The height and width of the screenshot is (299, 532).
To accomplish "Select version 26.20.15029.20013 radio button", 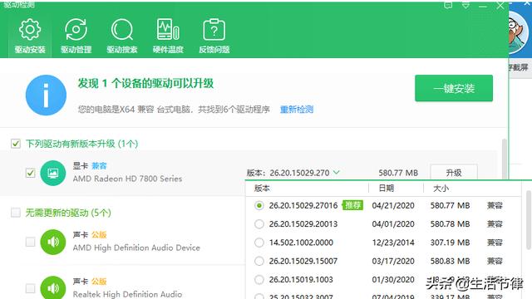I will pos(259,224).
